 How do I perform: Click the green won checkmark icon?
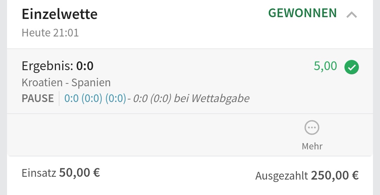click(x=351, y=67)
